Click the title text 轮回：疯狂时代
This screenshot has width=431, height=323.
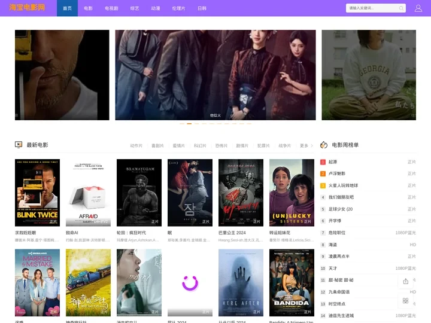coord(131,233)
